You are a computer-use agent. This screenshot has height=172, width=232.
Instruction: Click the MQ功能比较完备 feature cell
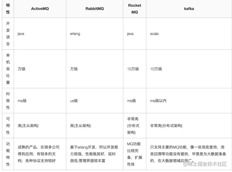tap(135, 154)
